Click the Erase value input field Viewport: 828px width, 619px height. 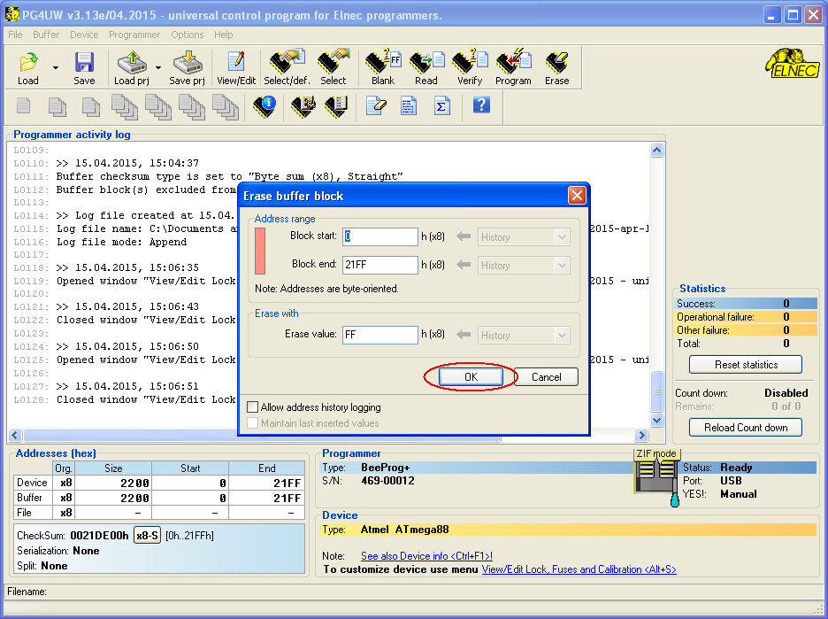click(380, 335)
